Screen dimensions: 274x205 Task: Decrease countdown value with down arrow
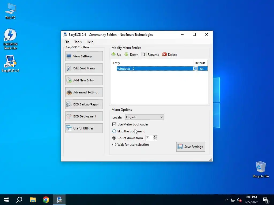[155, 139]
